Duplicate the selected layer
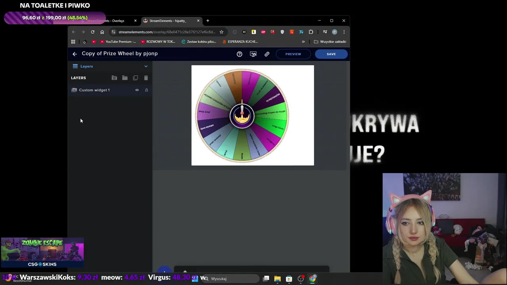507x285 pixels. (x=135, y=78)
